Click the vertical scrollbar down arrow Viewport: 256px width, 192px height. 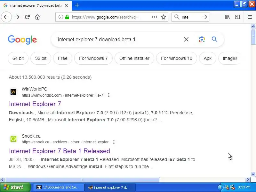pos(253,174)
